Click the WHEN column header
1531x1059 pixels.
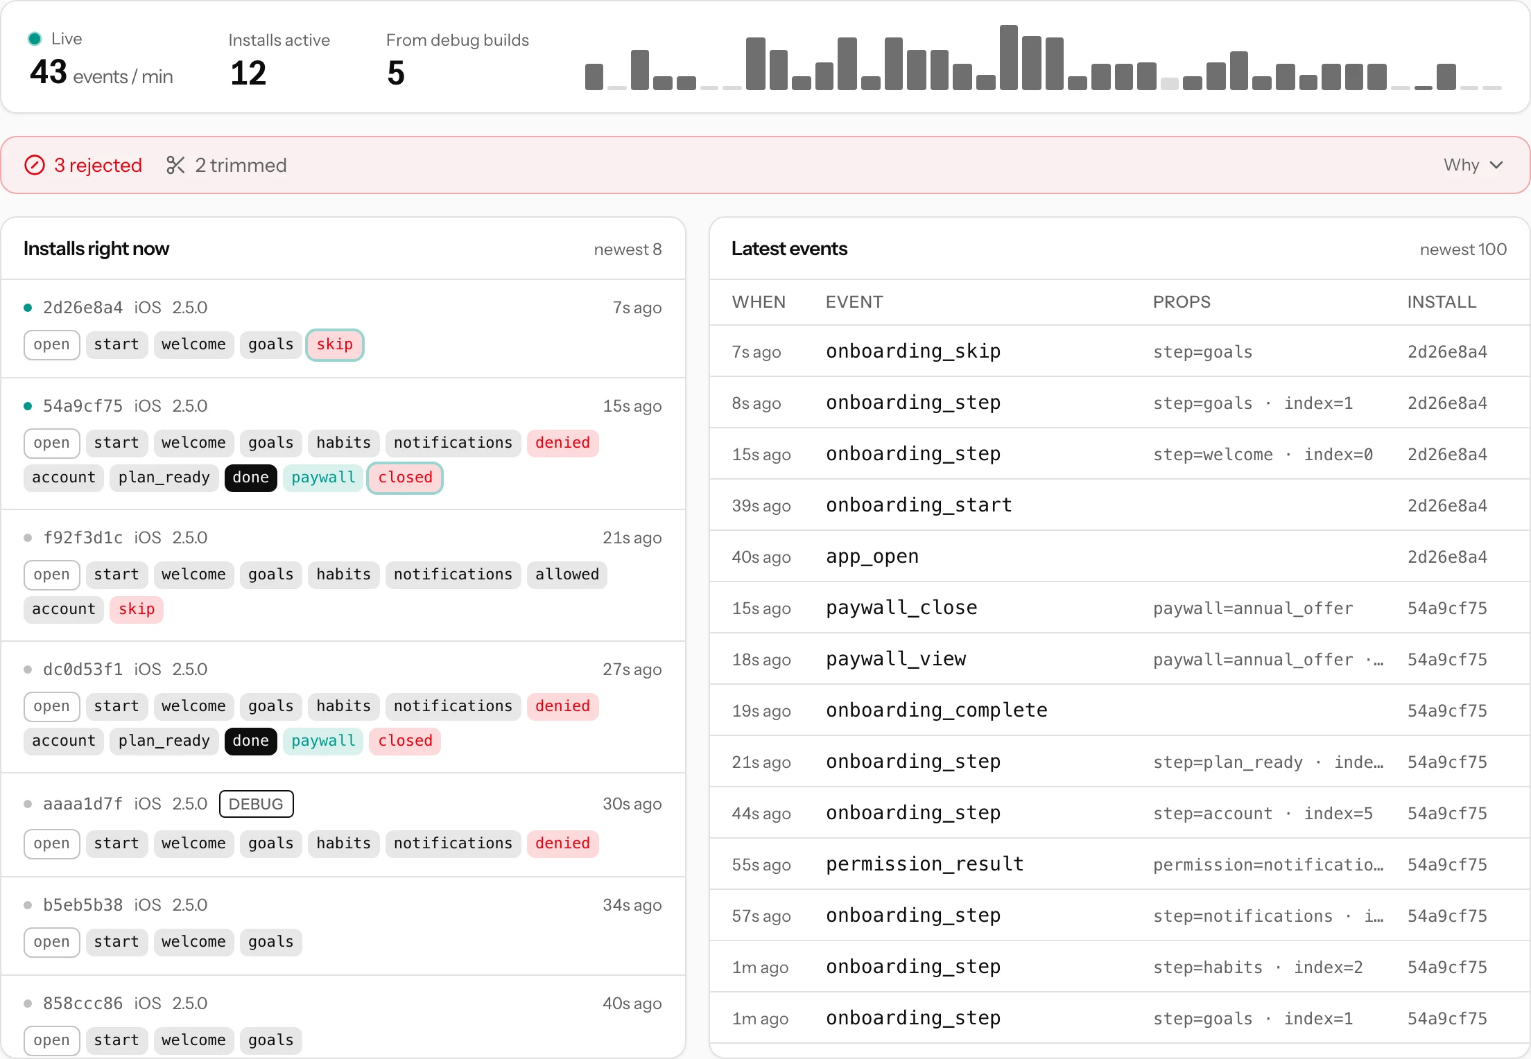coord(759,302)
